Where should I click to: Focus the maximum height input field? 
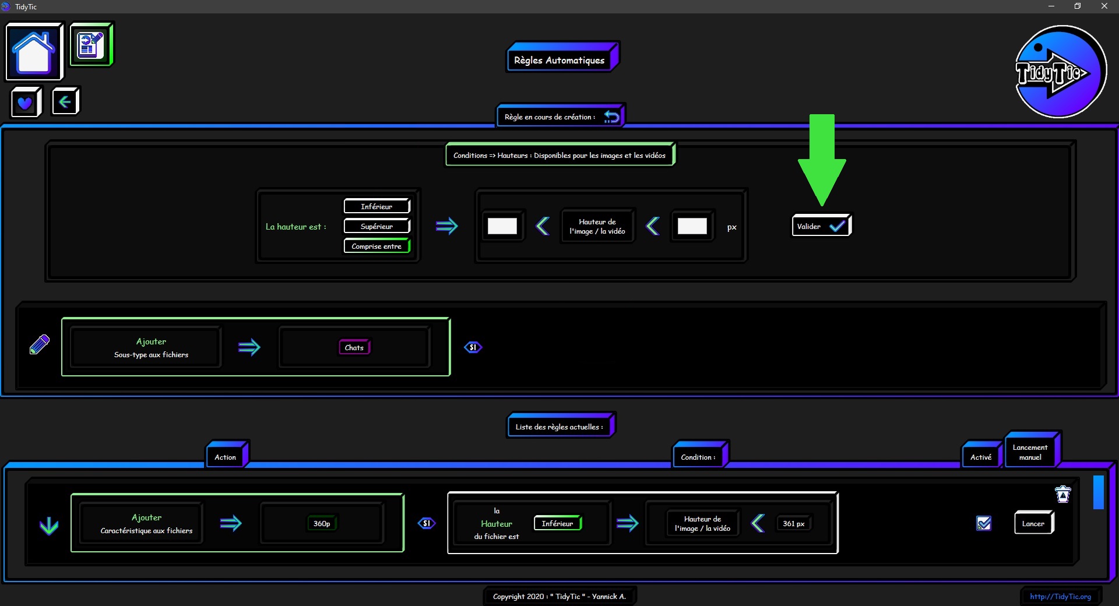pos(692,226)
